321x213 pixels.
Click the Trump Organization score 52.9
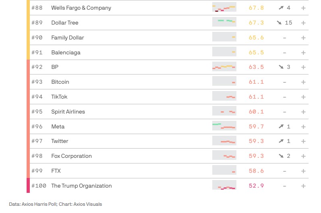coord(256,186)
